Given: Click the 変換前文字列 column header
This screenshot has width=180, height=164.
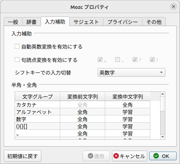Looking at the screenshot, I should [82, 97].
